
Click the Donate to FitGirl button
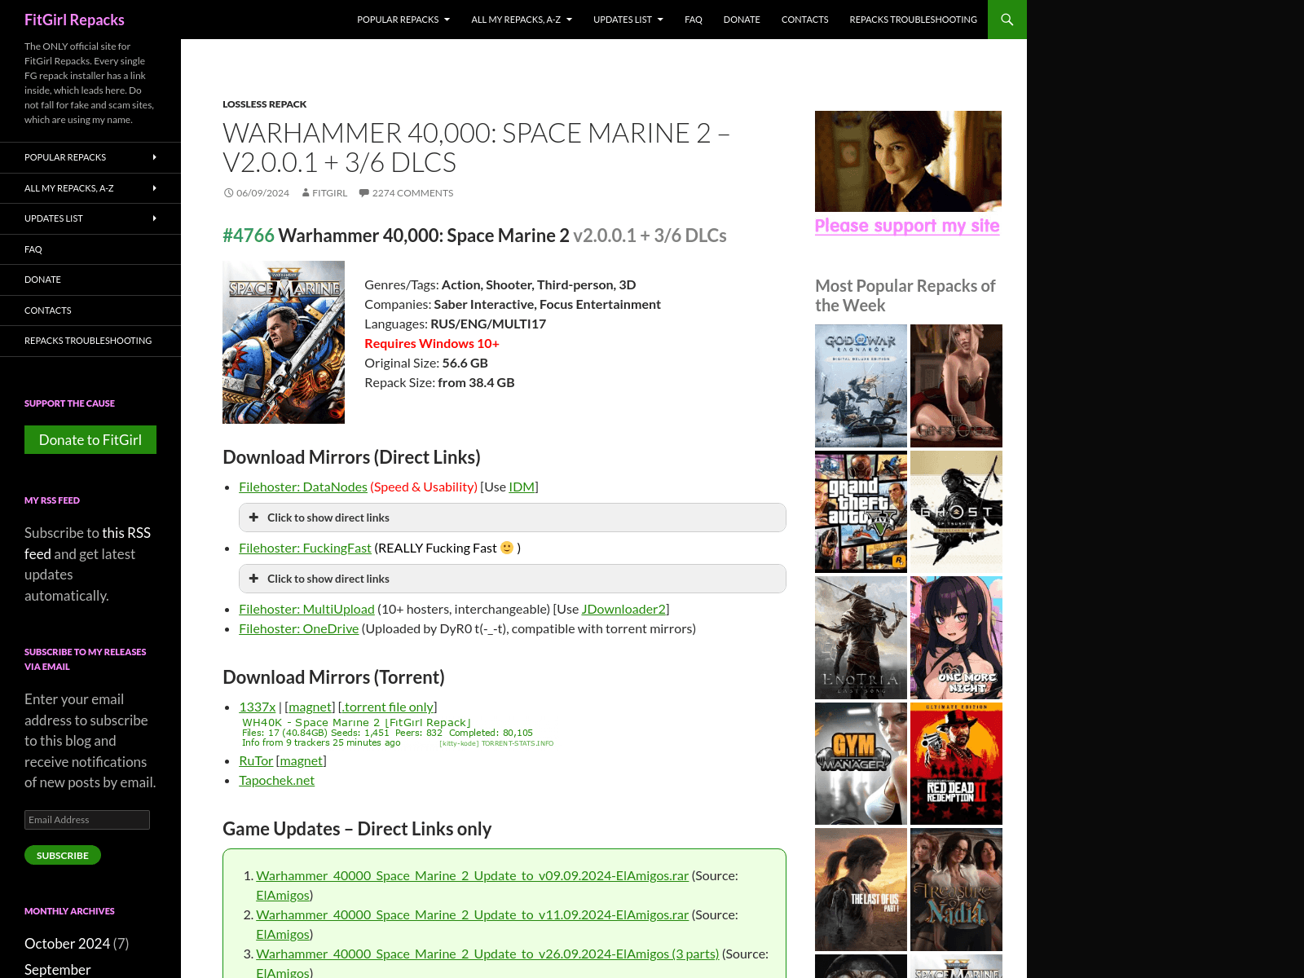pos(90,440)
